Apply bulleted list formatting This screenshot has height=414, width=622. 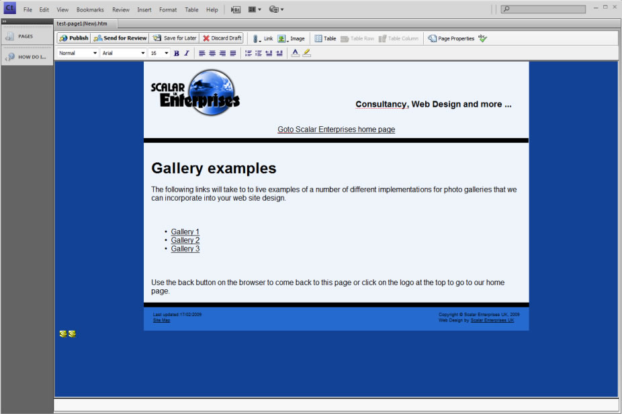259,53
